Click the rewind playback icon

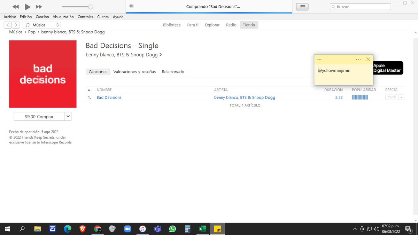pos(15,6)
